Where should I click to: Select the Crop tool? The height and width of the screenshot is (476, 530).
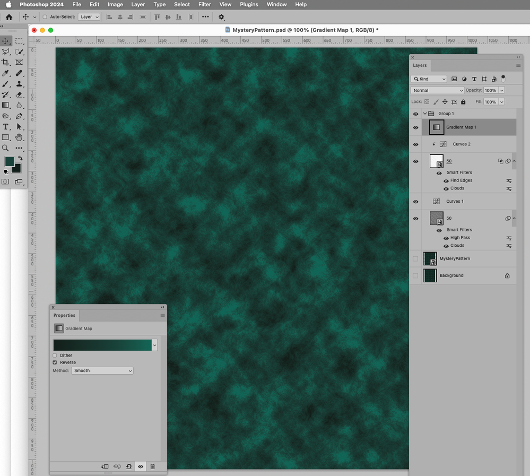pyautogui.click(x=6, y=62)
